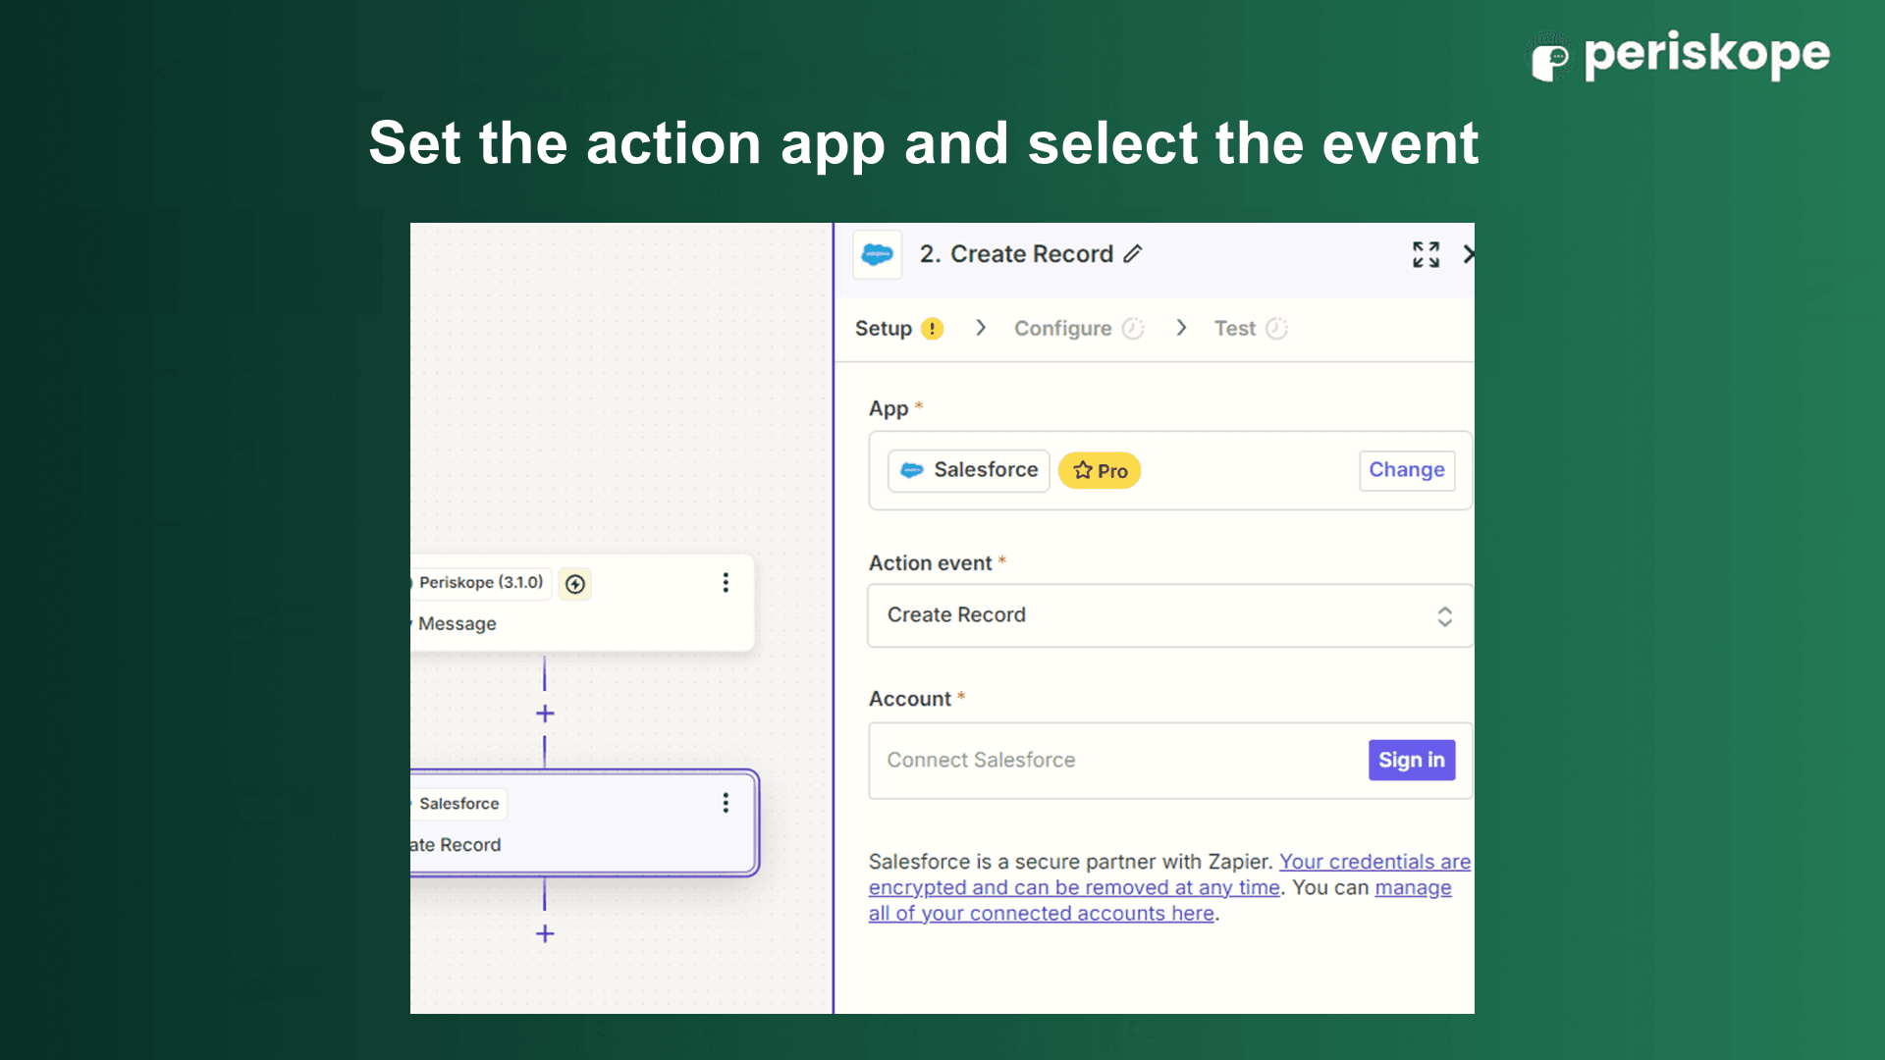
Task: Click the pencil icon to rename the step
Action: tap(1133, 254)
